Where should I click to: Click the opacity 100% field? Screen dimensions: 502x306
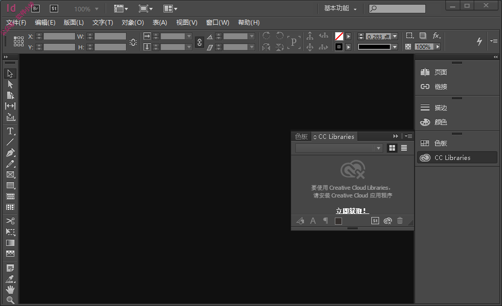pos(424,47)
